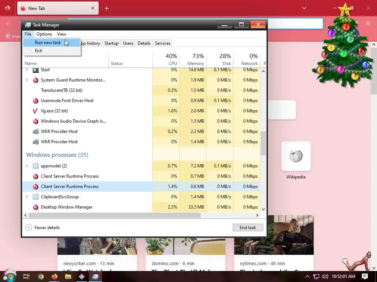This screenshot has width=377, height=282.
Task: Click the ClipboardSvcGroup gear icon
Action: [36, 197]
